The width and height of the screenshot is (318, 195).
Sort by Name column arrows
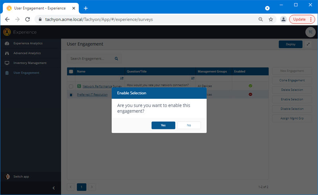click(122, 78)
